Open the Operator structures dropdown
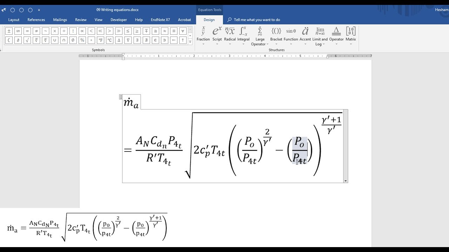 [x=336, y=36]
